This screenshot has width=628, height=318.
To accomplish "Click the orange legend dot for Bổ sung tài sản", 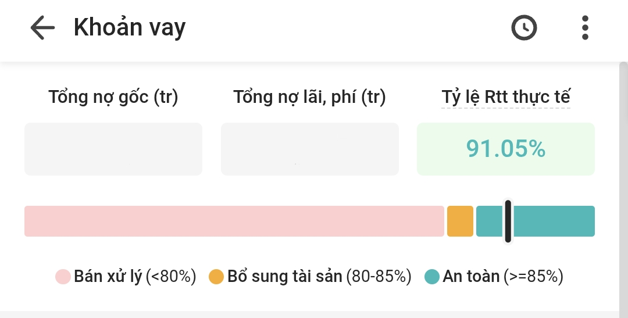I will (x=216, y=277).
